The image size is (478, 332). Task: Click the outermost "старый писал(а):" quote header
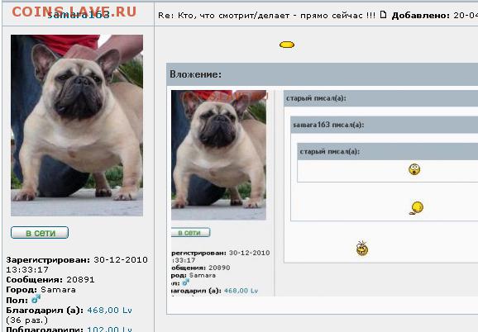coord(381,98)
